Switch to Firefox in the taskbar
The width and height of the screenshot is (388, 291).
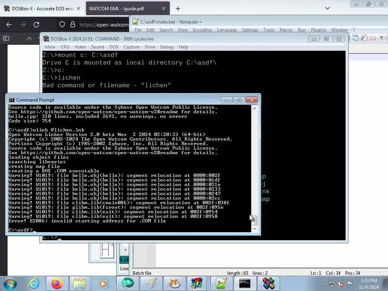tap(57, 283)
